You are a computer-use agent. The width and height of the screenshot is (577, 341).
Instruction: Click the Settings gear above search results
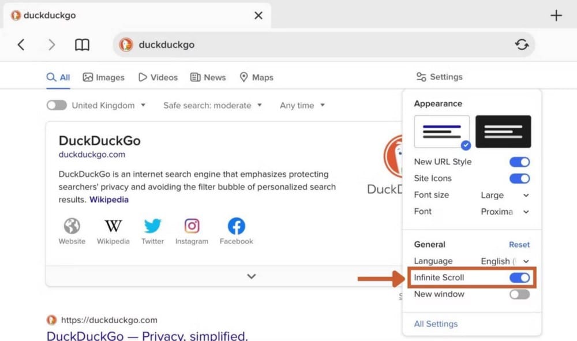440,77
